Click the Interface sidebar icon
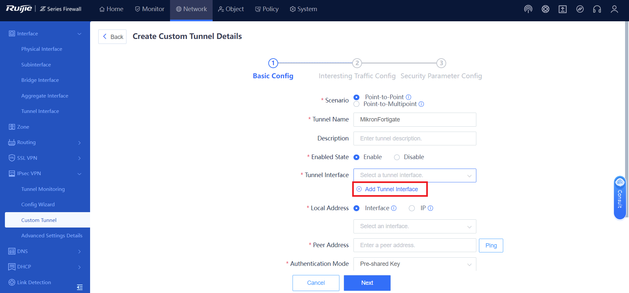Viewport: 629px width, 293px height. tap(12, 33)
